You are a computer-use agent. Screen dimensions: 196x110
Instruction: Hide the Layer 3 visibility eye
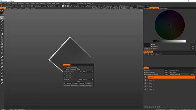145,80
